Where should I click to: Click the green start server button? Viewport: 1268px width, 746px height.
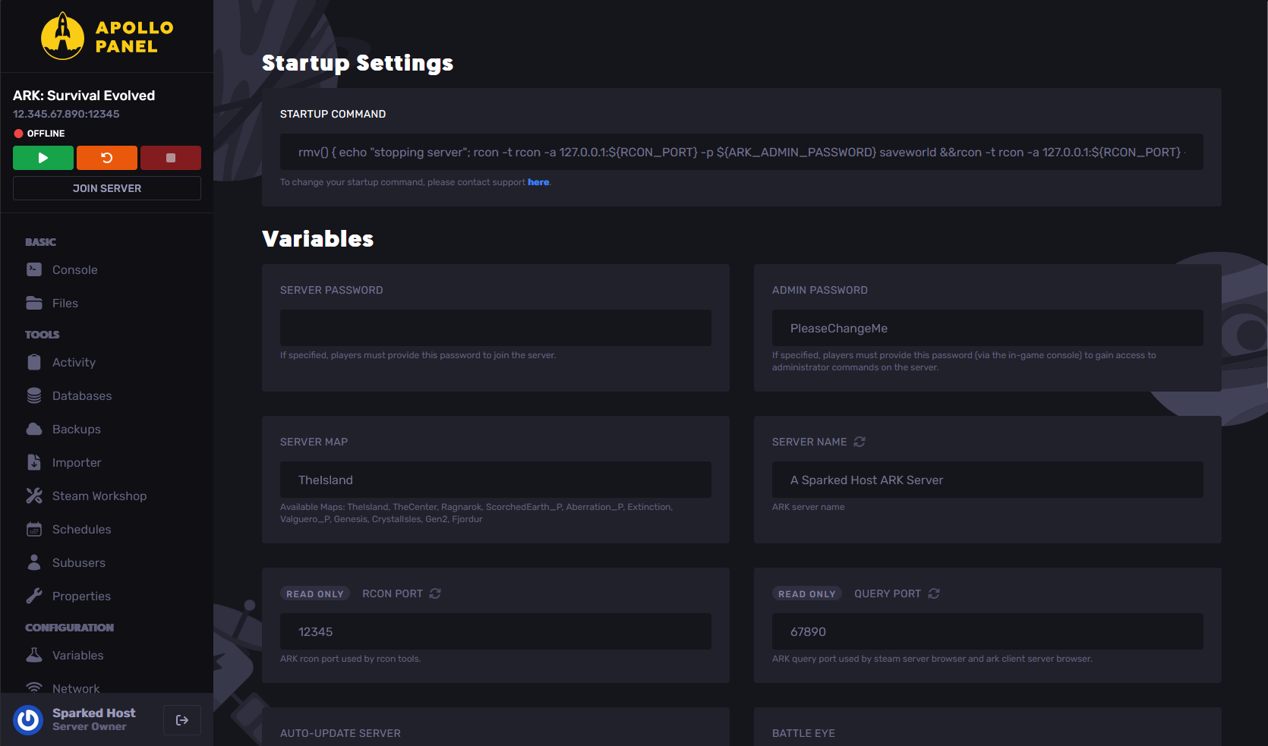(43, 158)
